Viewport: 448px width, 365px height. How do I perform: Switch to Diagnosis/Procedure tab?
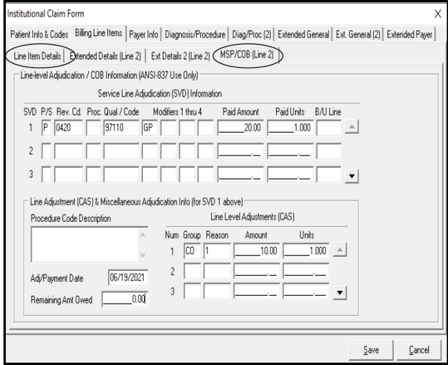click(x=196, y=34)
